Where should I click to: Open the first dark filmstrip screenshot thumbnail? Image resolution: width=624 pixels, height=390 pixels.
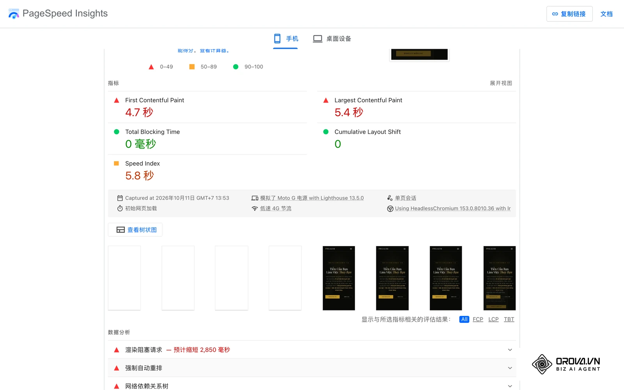(339, 278)
